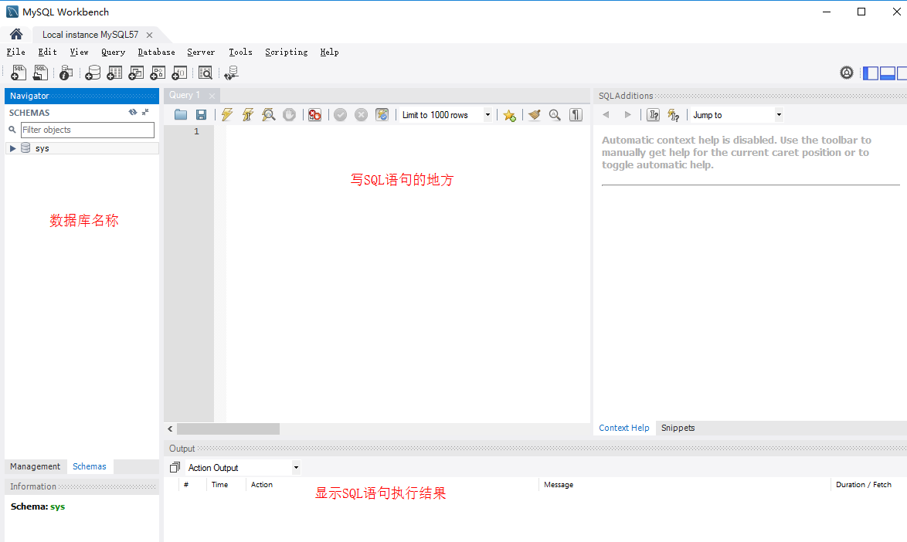Toggle bottom output panel visibility
Viewport: 907px width, 542px height.
point(888,73)
